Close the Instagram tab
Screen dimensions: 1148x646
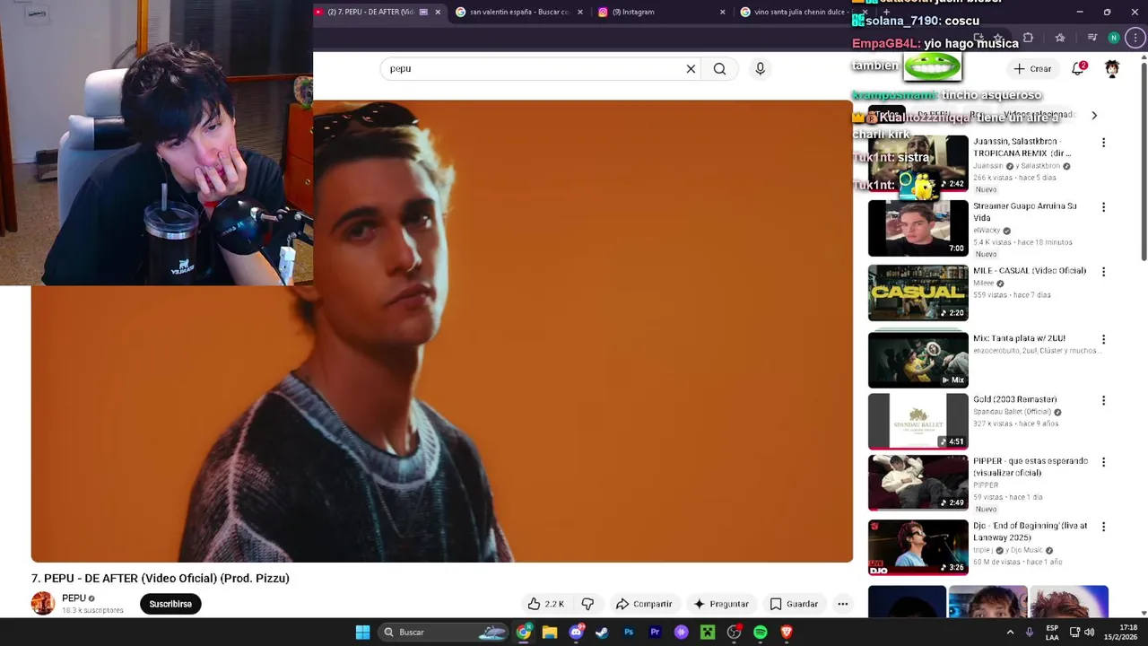point(722,12)
